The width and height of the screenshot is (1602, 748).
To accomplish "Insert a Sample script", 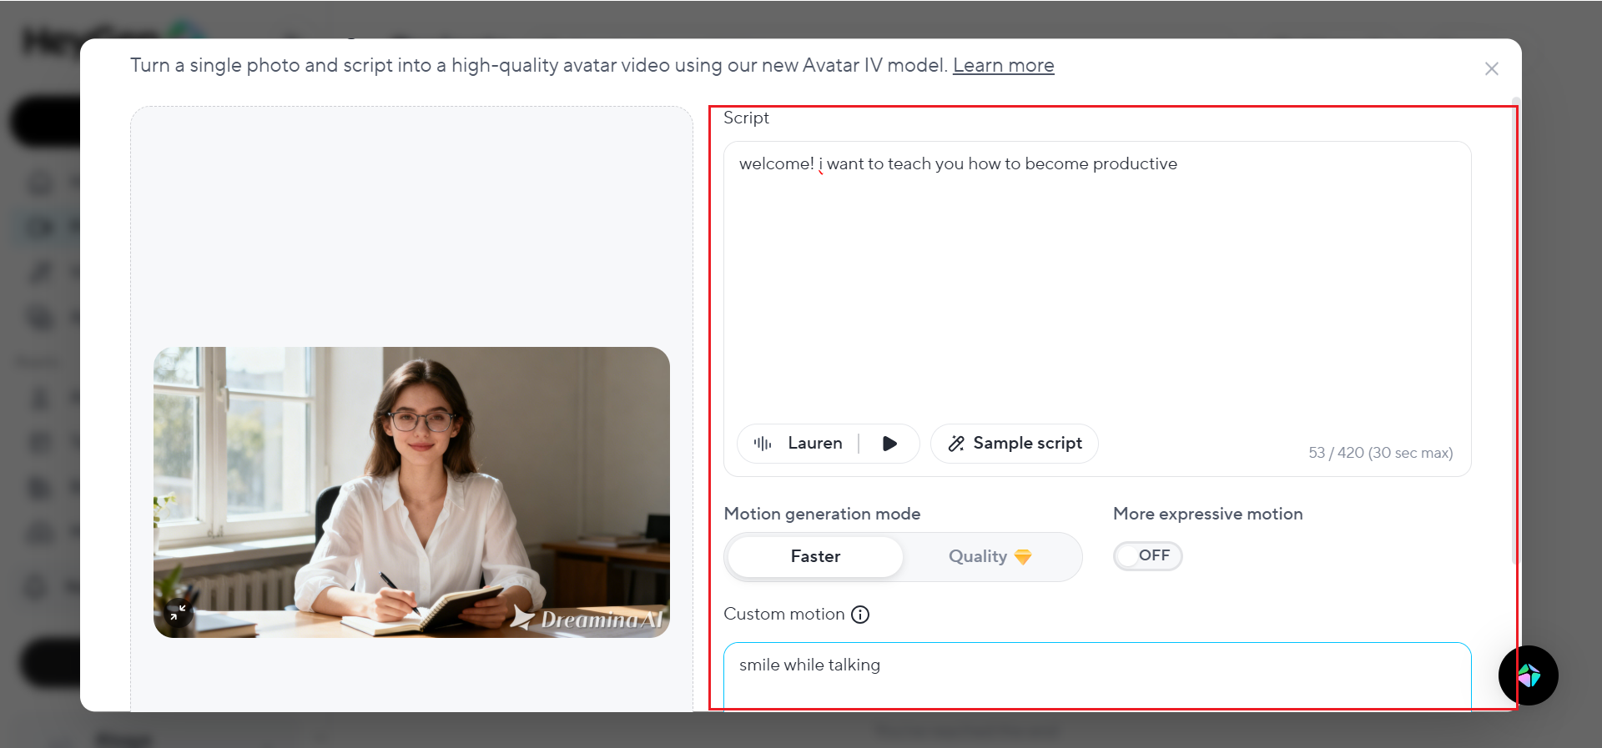I will pos(1015,444).
